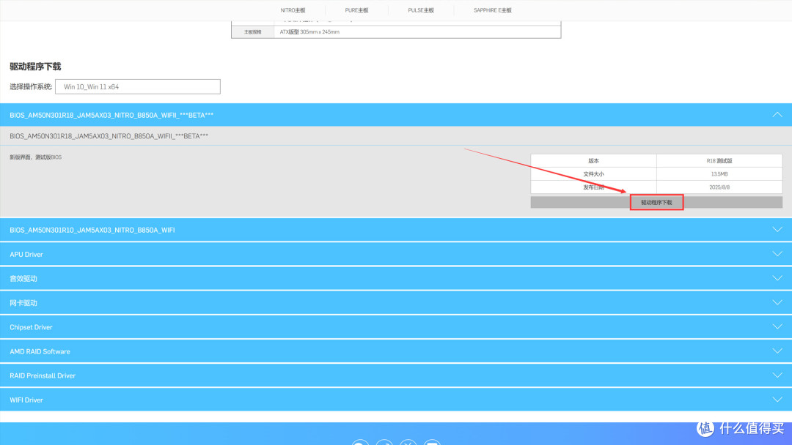
Task: Click the 版本 table label
Action: tap(593, 161)
